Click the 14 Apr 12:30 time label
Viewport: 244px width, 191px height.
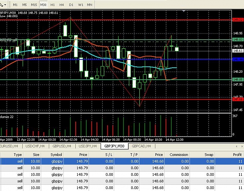tap(175, 140)
